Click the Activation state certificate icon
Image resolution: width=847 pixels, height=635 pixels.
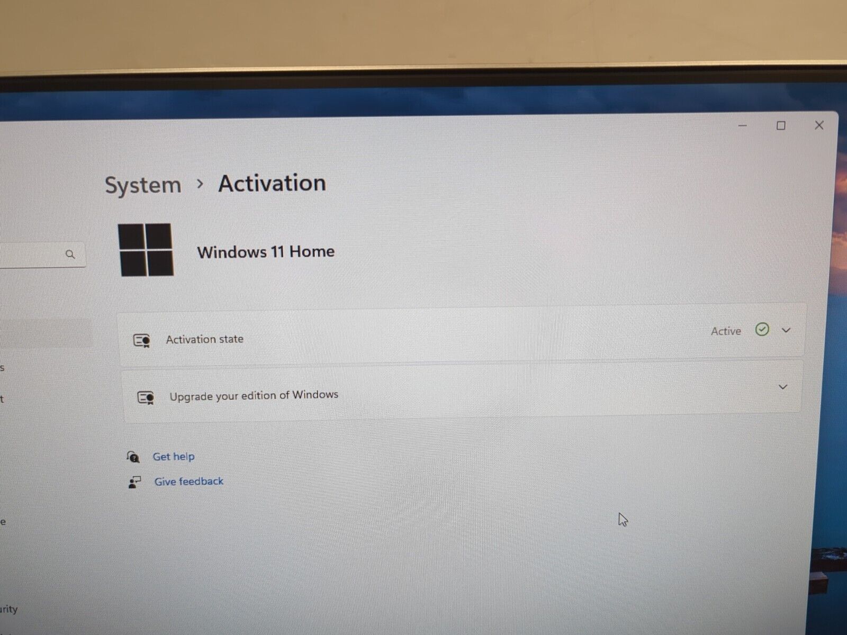141,340
